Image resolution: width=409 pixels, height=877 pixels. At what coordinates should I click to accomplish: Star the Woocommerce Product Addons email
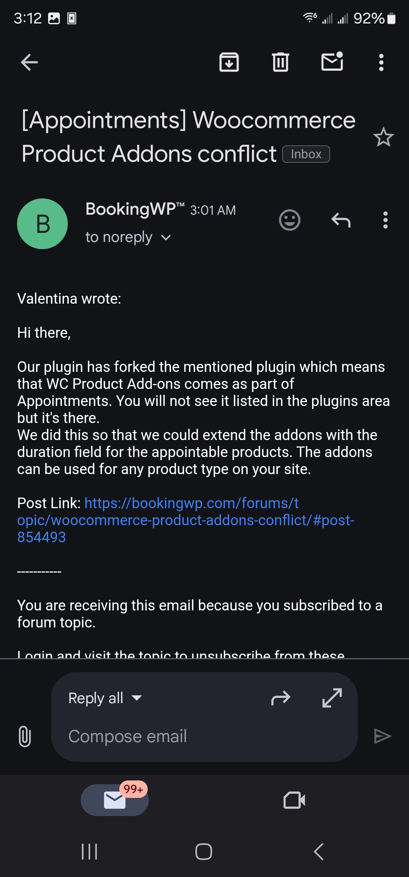coord(383,137)
